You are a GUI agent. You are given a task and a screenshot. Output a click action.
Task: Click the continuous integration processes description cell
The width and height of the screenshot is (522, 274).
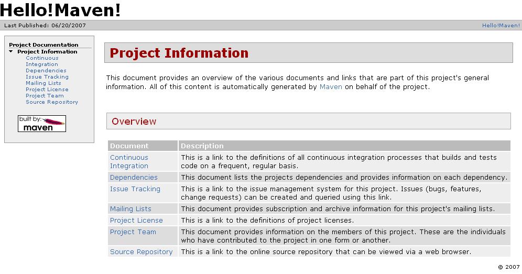point(344,161)
